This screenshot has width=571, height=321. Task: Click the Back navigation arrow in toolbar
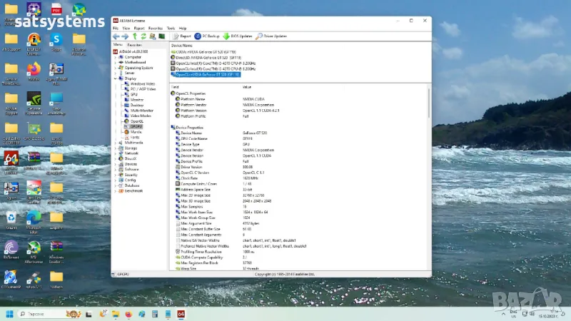(116, 36)
